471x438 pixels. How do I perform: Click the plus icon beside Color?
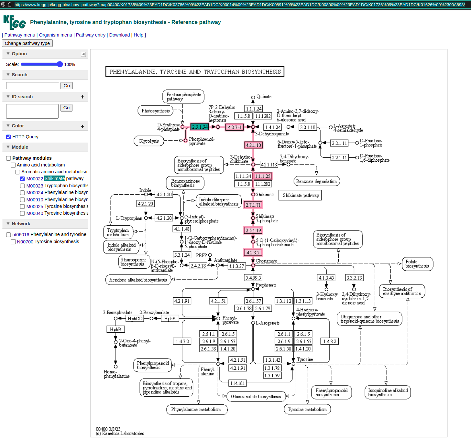click(x=82, y=126)
